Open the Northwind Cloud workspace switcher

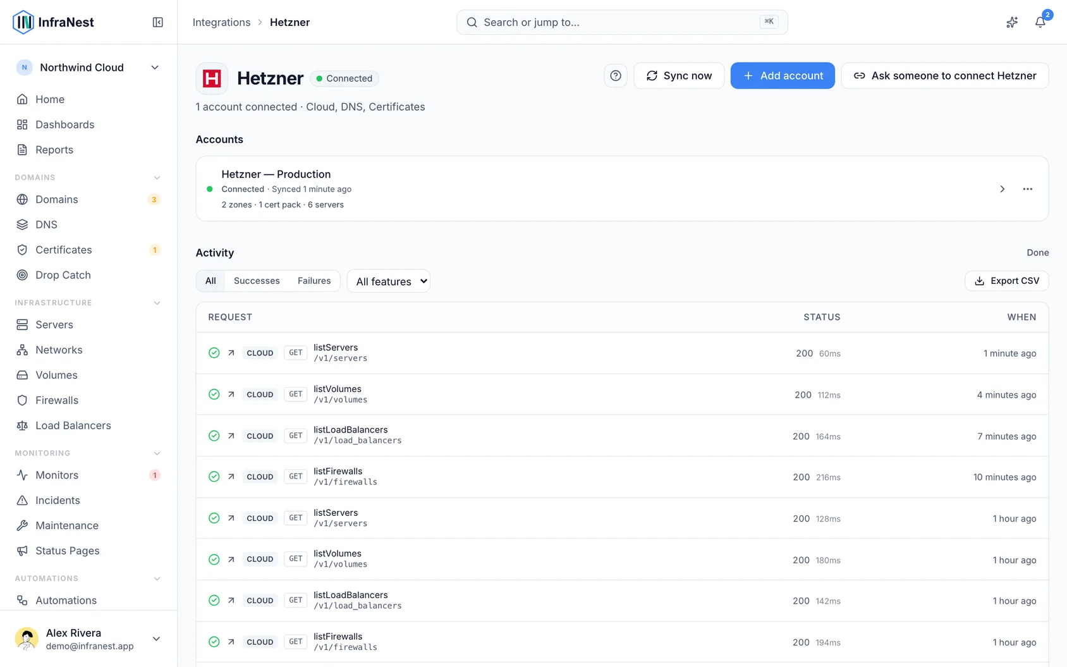click(88, 68)
